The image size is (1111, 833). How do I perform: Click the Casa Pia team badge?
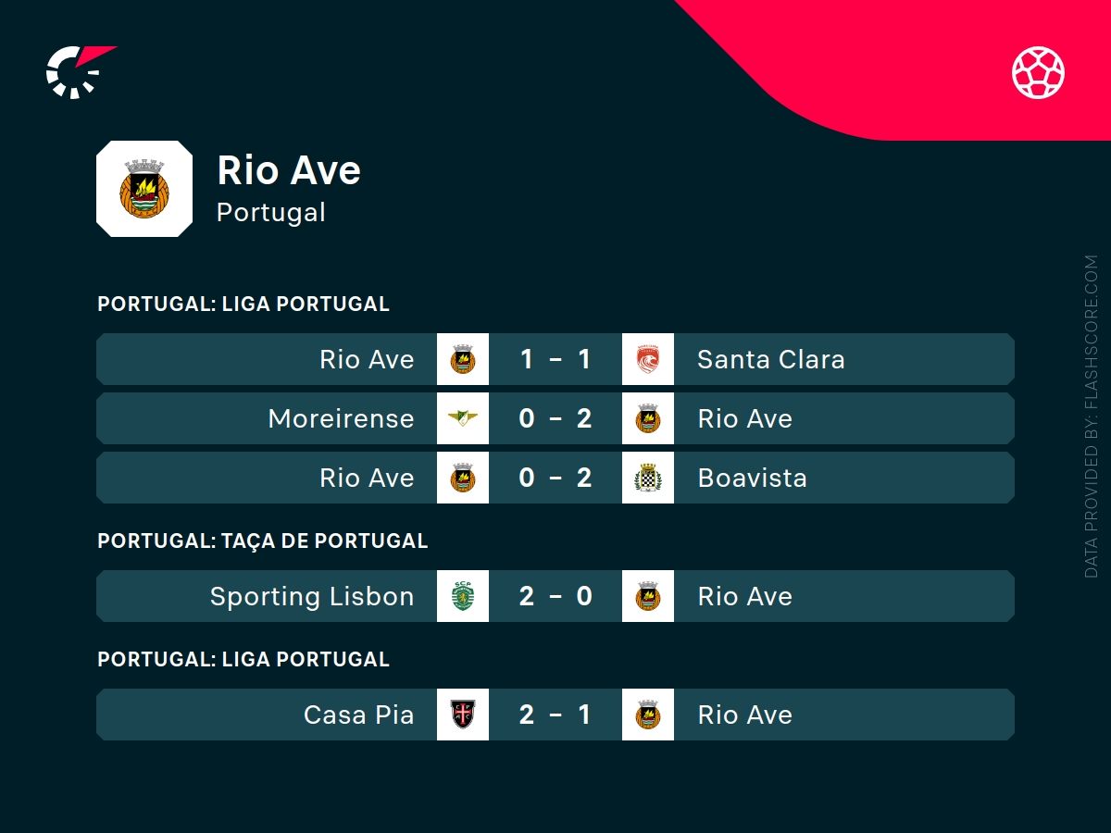463,715
